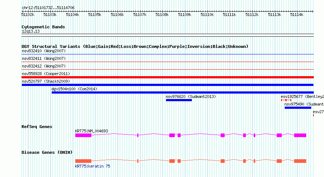The width and height of the screenshot is (324, 177).
Task: Click the 51113k ruler tick label
Action: point(274,15)
